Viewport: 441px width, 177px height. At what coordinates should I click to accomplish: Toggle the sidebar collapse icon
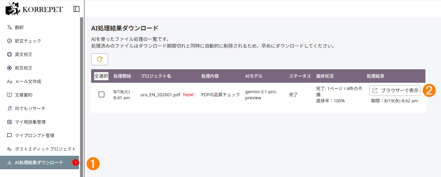pyautogui.click(x=76, y=9)
